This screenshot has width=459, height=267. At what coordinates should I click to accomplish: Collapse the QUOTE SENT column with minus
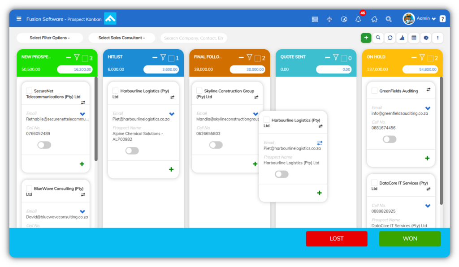point(328,58)
